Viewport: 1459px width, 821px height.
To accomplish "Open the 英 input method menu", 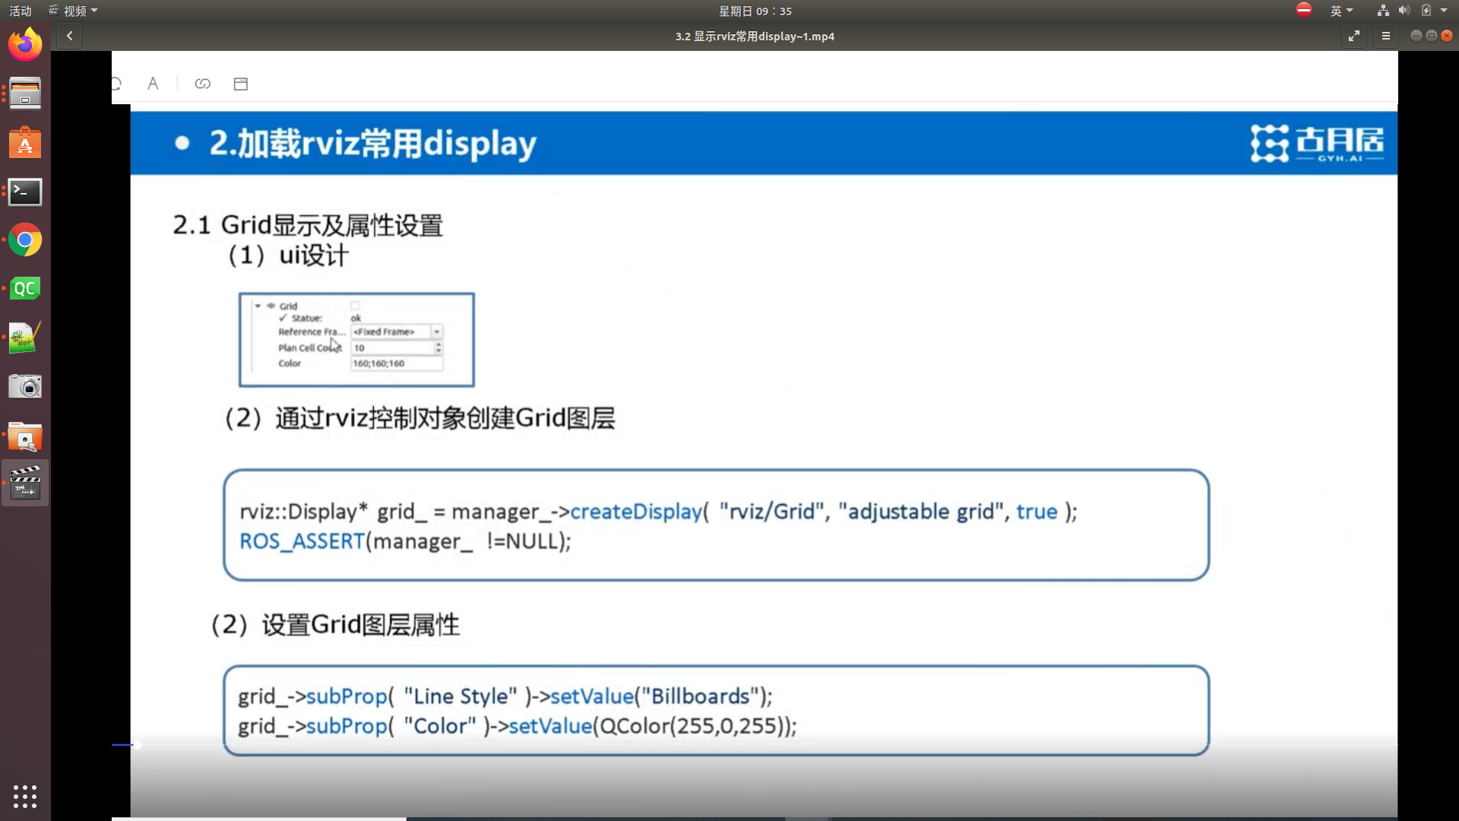I will [x=1341, y=11].
